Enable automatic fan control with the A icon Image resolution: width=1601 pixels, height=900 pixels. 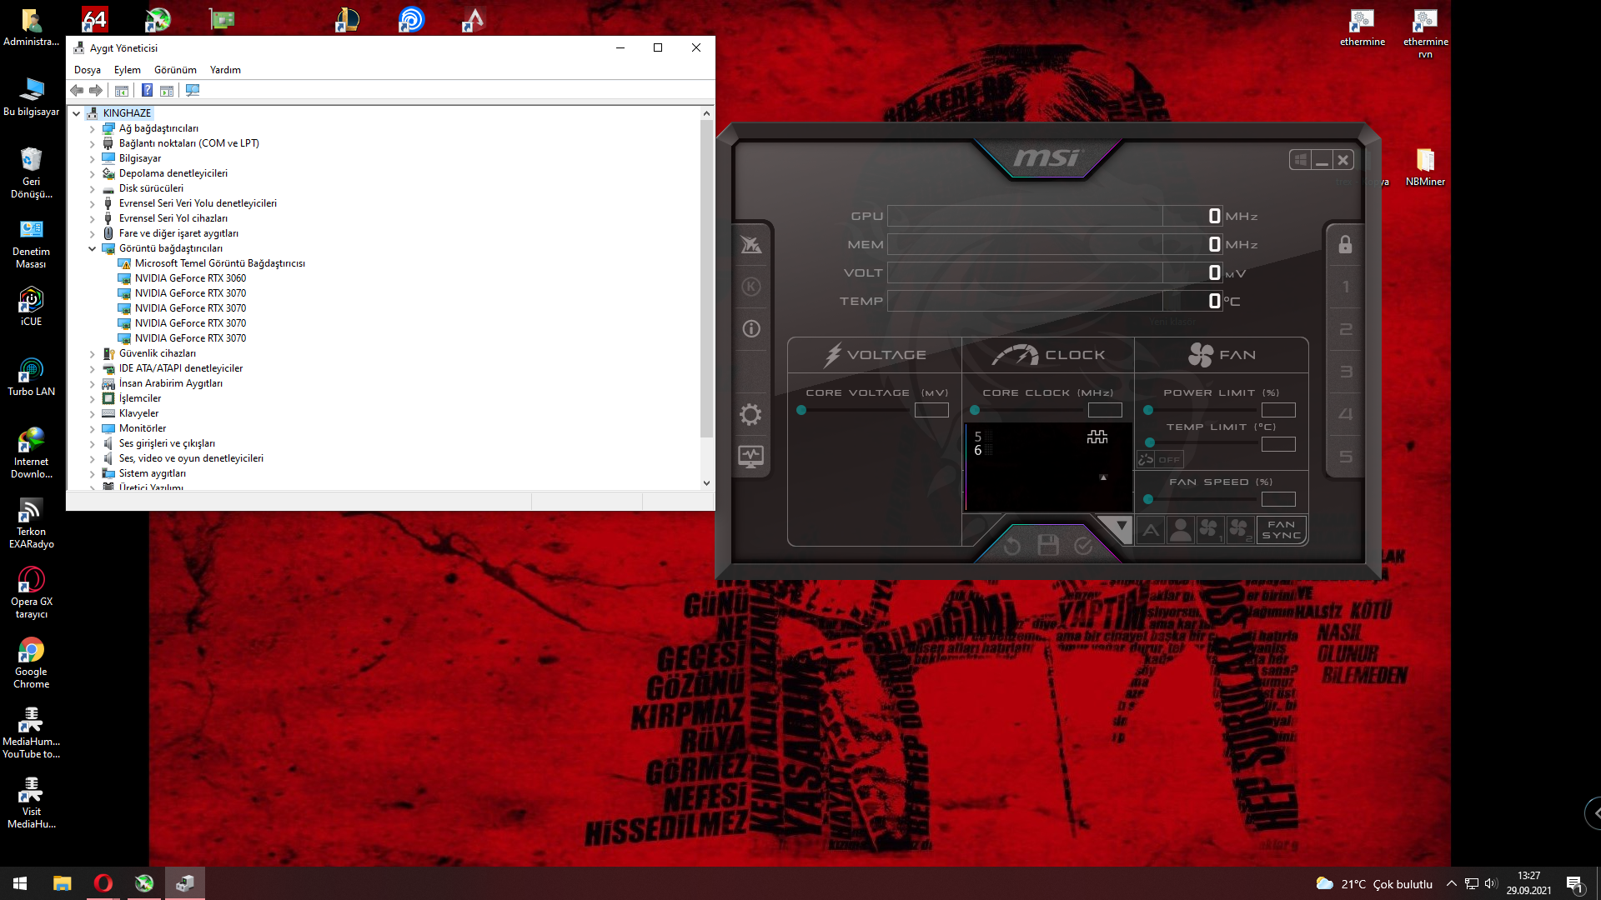[x=1150, y=529]
